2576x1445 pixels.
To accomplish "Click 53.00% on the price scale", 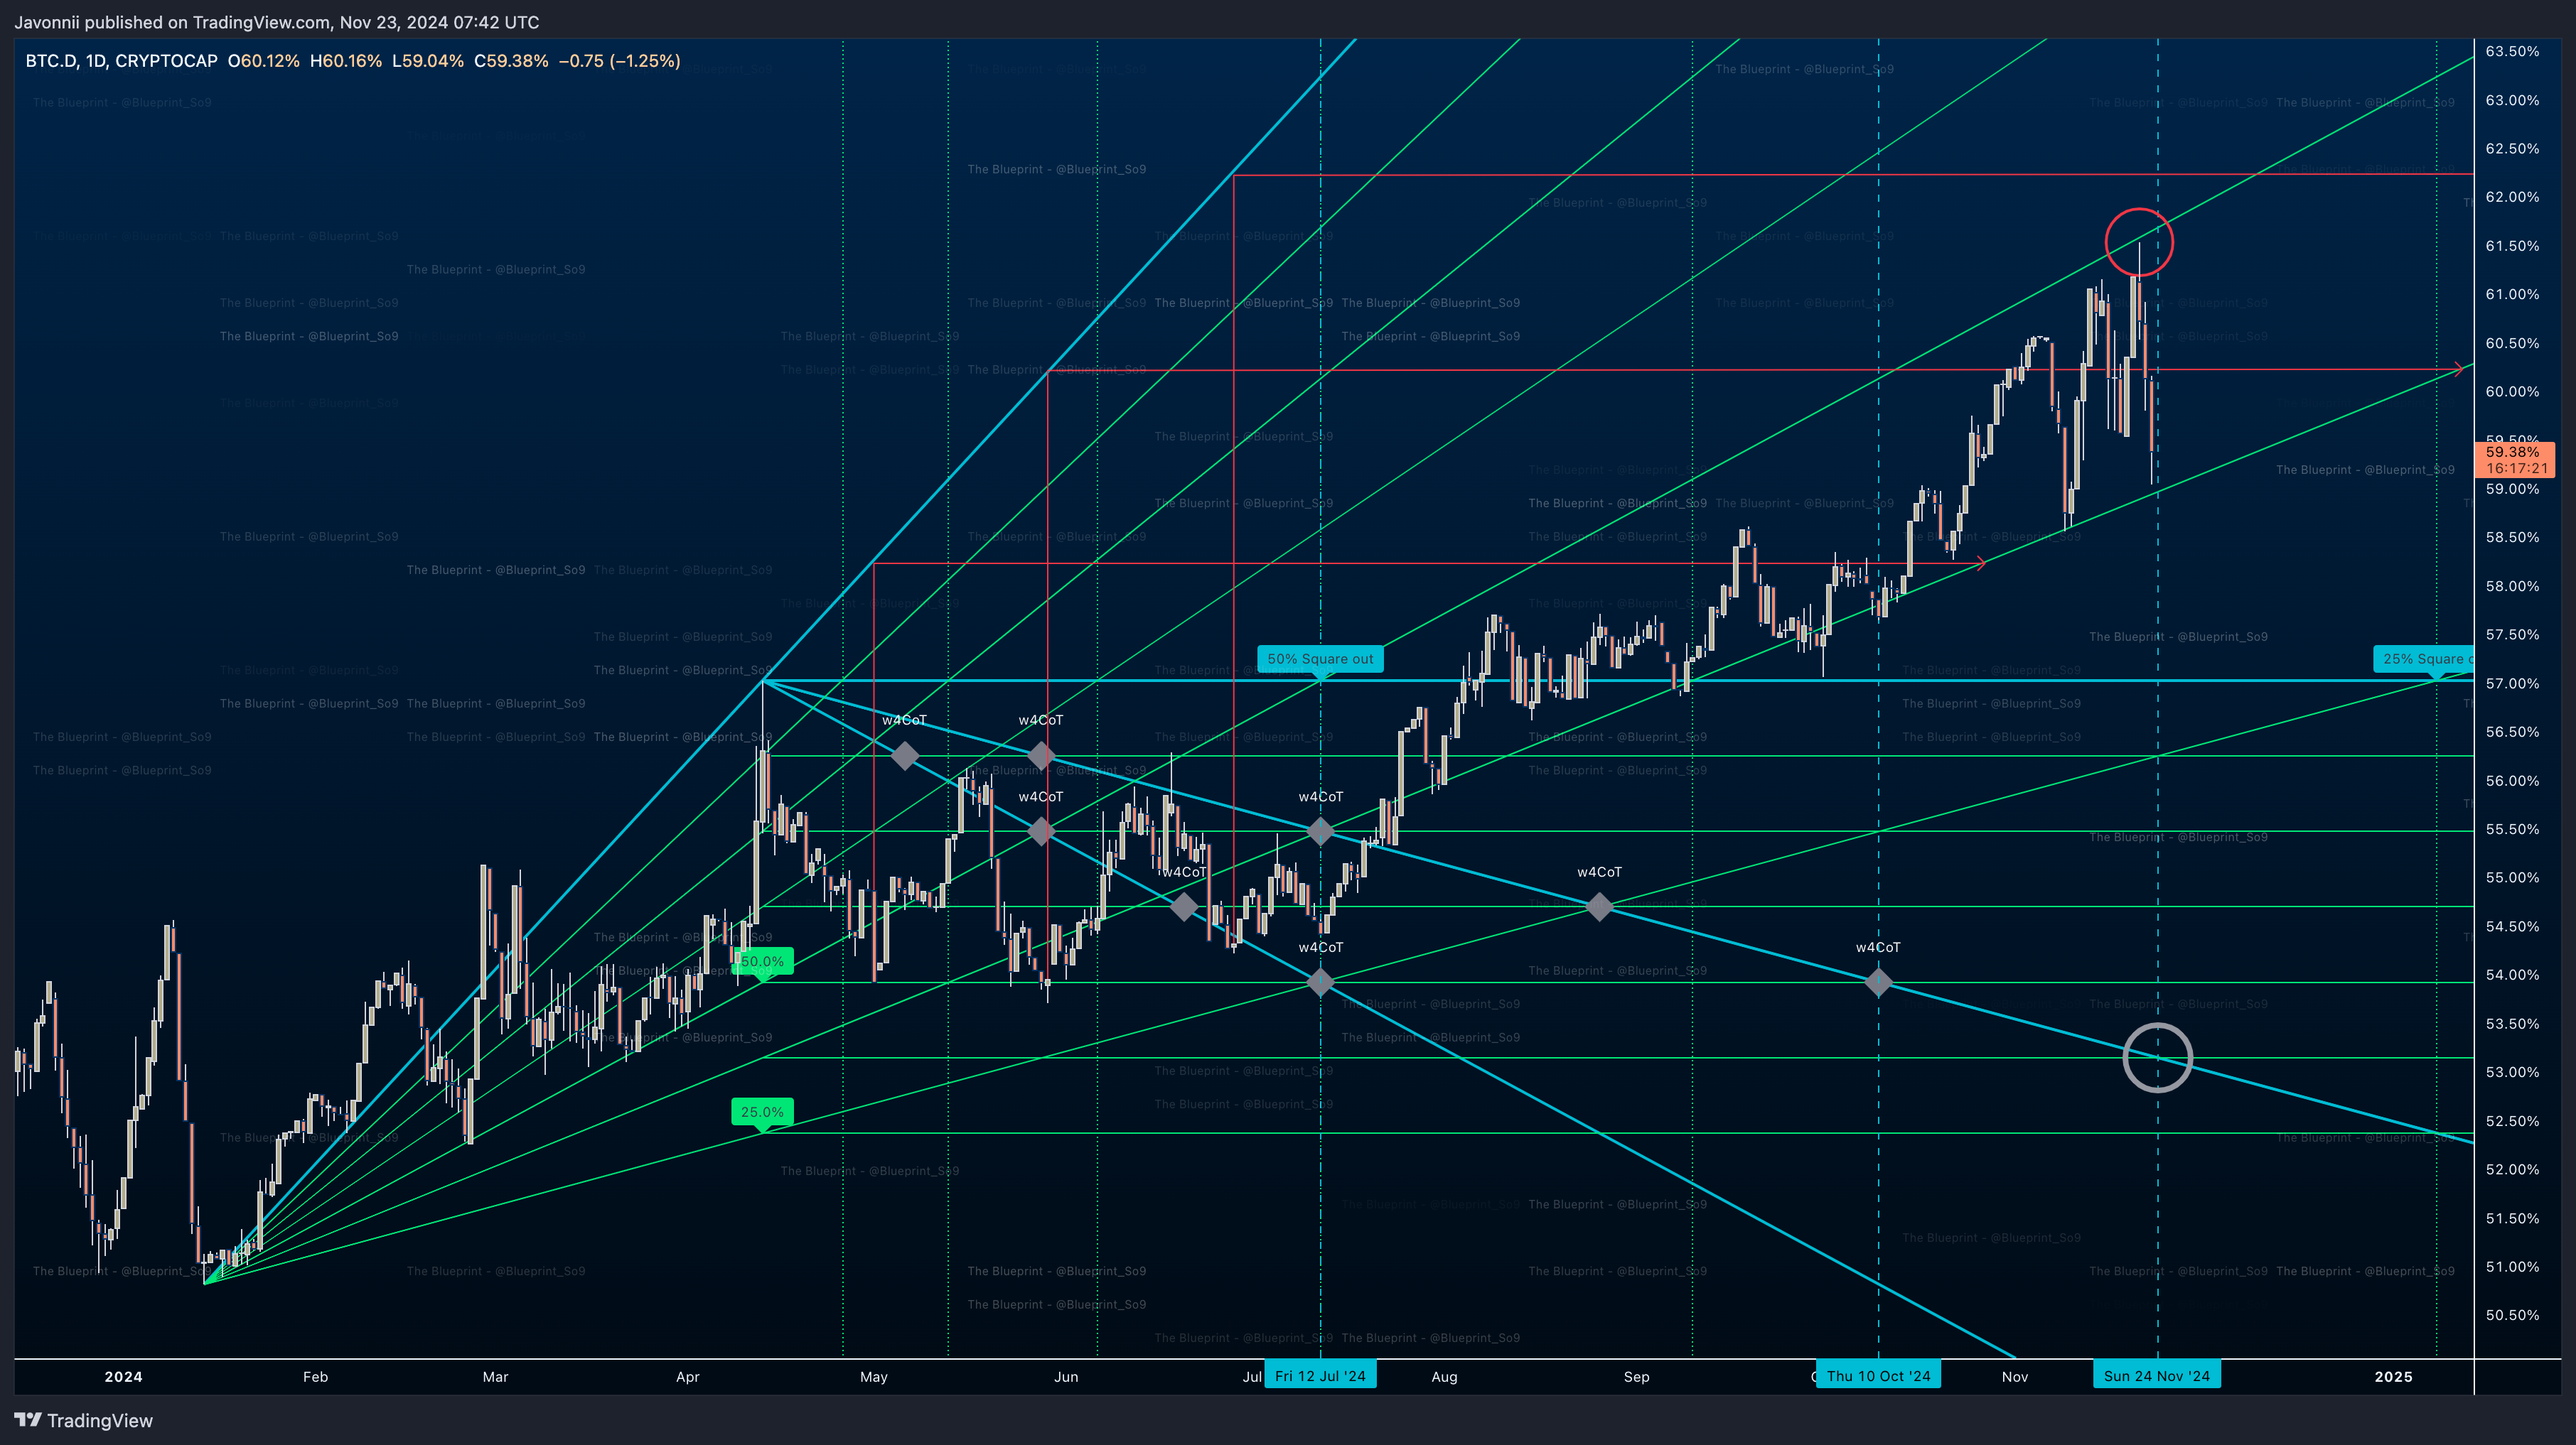I will click(x=2512, y=1072).
